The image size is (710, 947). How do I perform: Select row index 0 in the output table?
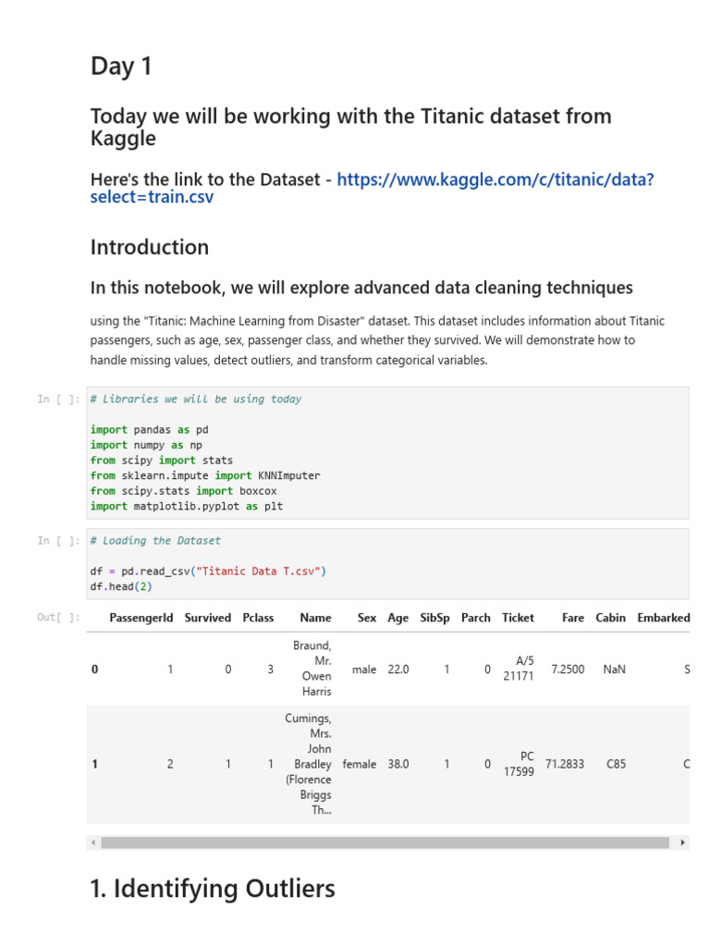click(x=94, y=670)
